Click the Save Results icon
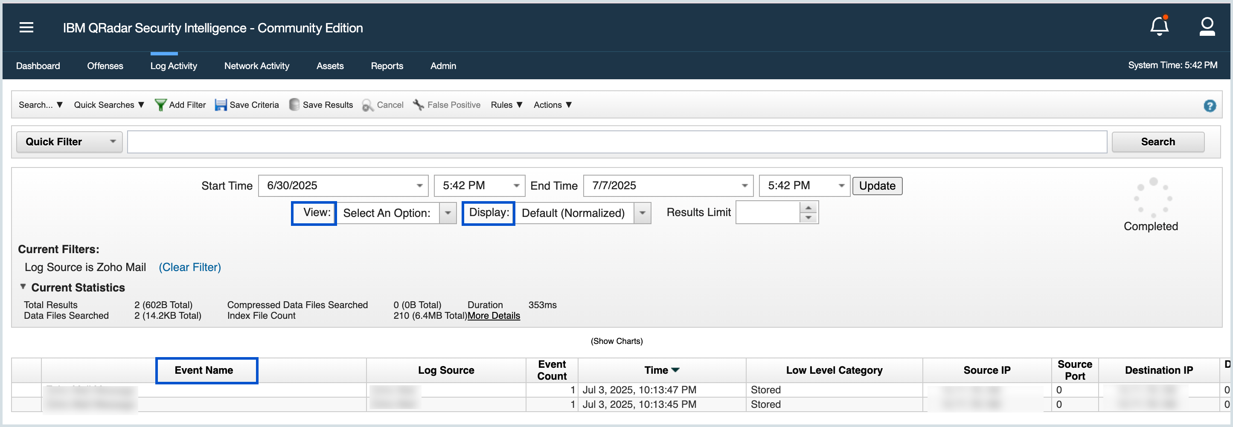 point(294,105)
